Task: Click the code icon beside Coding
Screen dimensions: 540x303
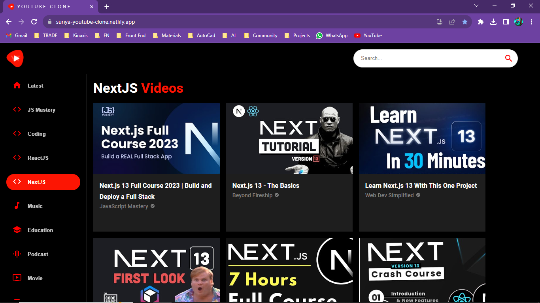Action: pos(17,133)
